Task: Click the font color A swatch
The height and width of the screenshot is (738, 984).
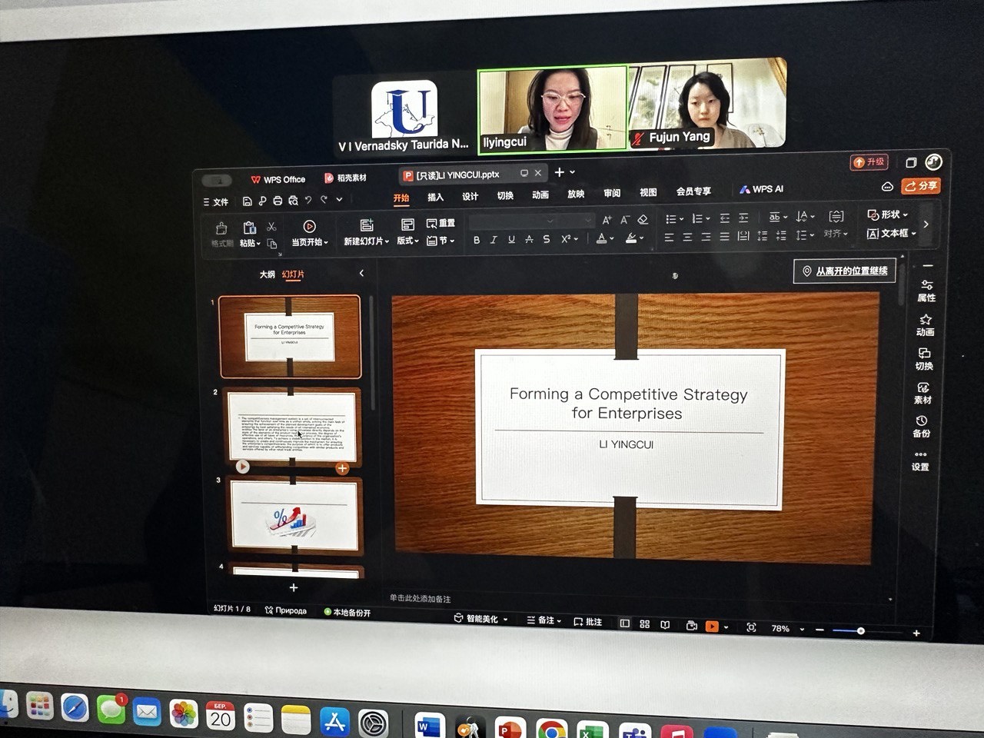Action: coord(601,238)
